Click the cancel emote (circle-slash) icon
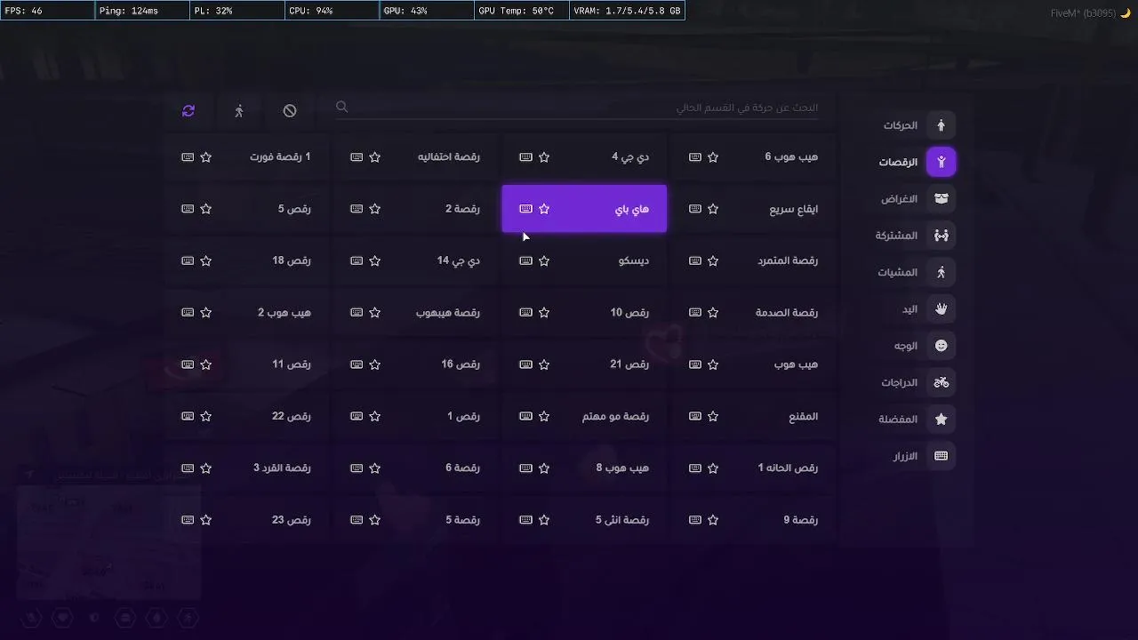Screen dimensions: 1138x640 point(290,111)
